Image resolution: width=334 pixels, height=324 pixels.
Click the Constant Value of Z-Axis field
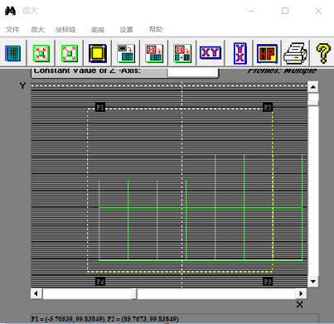pyautogui.click(x=192, y=72)
